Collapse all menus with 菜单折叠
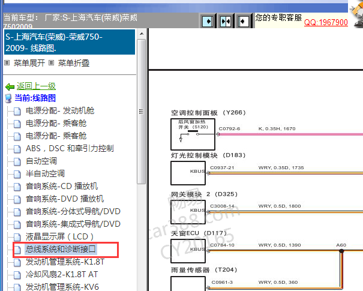 point(74,63)
